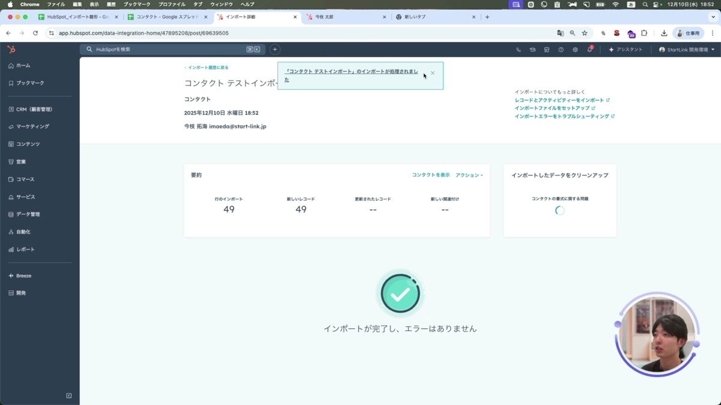Open インポートエラーをトラブルシューティング link

(564, 116)
